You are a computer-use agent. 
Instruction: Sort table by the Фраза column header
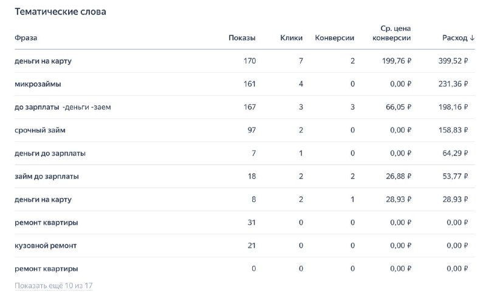[x=26, y=38]
